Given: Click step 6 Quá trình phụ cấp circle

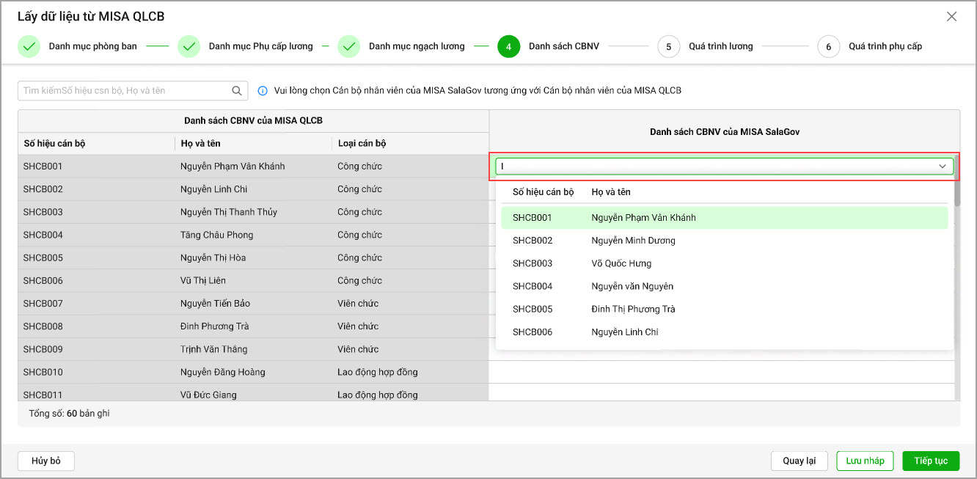Looking at the screenshot, I should (829, 46).
